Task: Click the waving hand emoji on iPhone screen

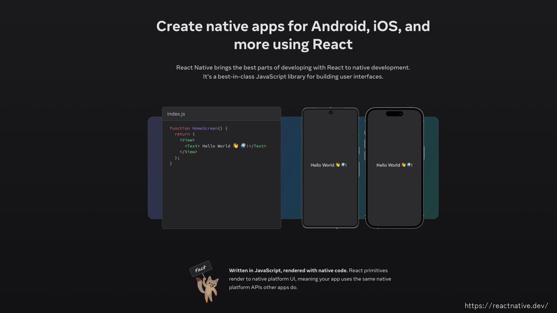Action: pyautogui.click(x=404, y=165)
